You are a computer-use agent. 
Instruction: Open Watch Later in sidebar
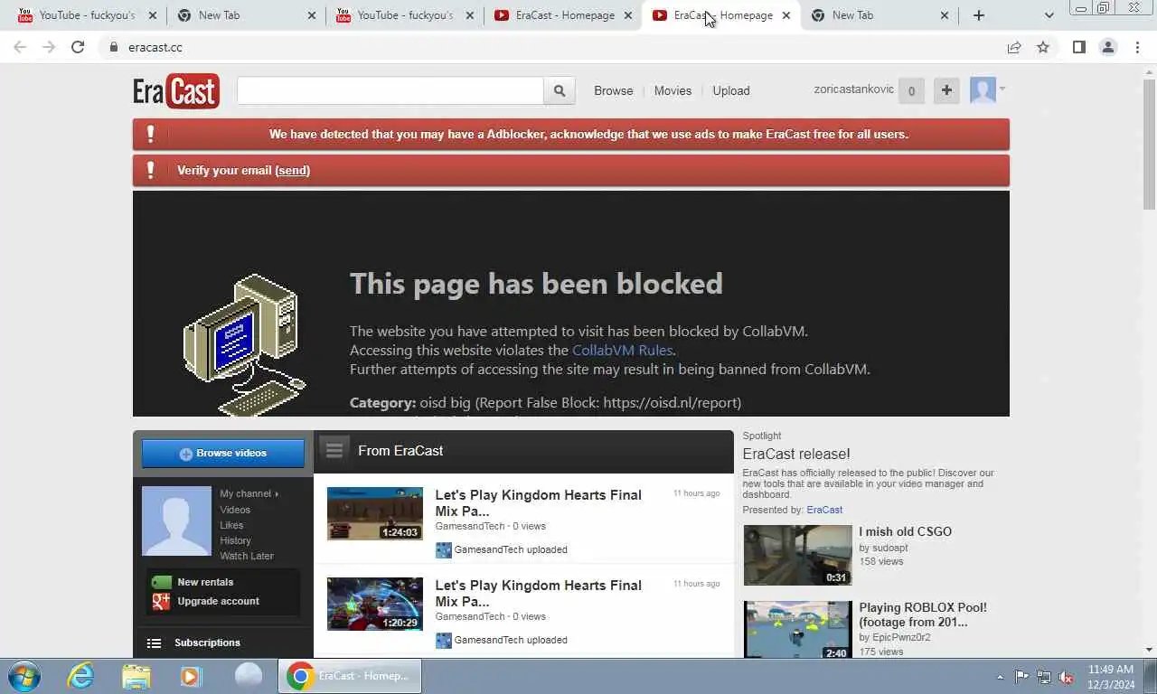[x=247, y=556]
